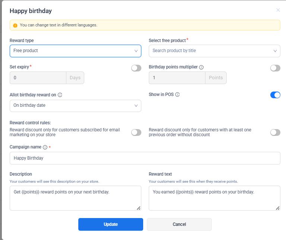
Task: Click the Update button
Action: click(111, 224)
